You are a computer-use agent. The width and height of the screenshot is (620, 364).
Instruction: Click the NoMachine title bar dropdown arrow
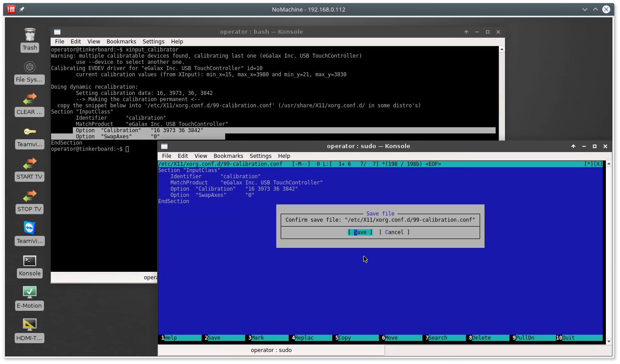585,9
